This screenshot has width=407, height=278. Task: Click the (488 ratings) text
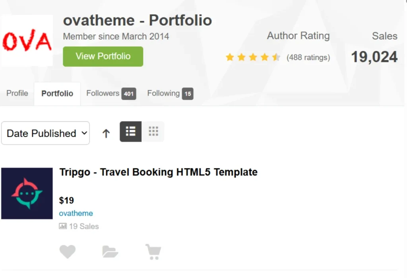308,57
